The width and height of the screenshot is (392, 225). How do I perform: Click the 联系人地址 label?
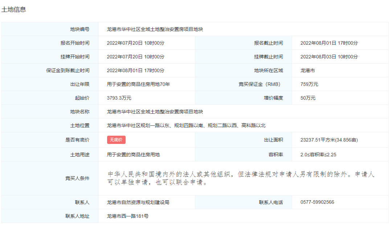point(77,216)
